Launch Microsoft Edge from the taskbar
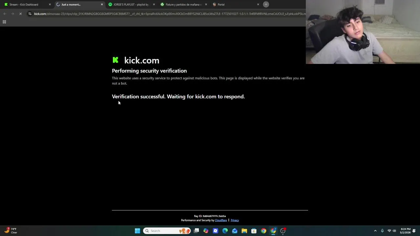420x236 pixels. (225, 231)
